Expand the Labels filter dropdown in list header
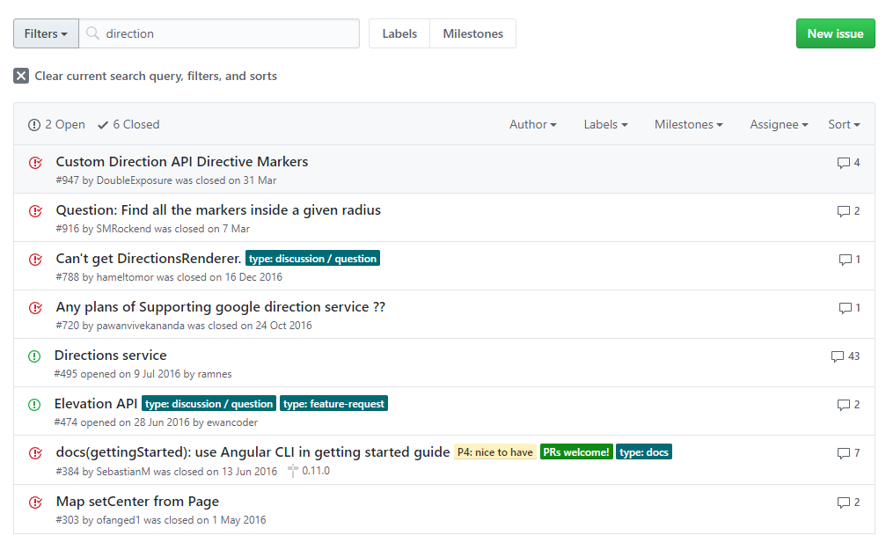 pos(605,124)
